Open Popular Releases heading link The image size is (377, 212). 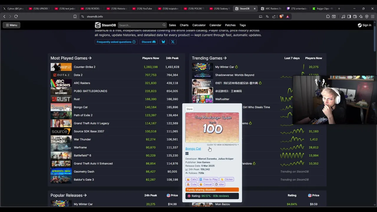(x=68, y=195)
